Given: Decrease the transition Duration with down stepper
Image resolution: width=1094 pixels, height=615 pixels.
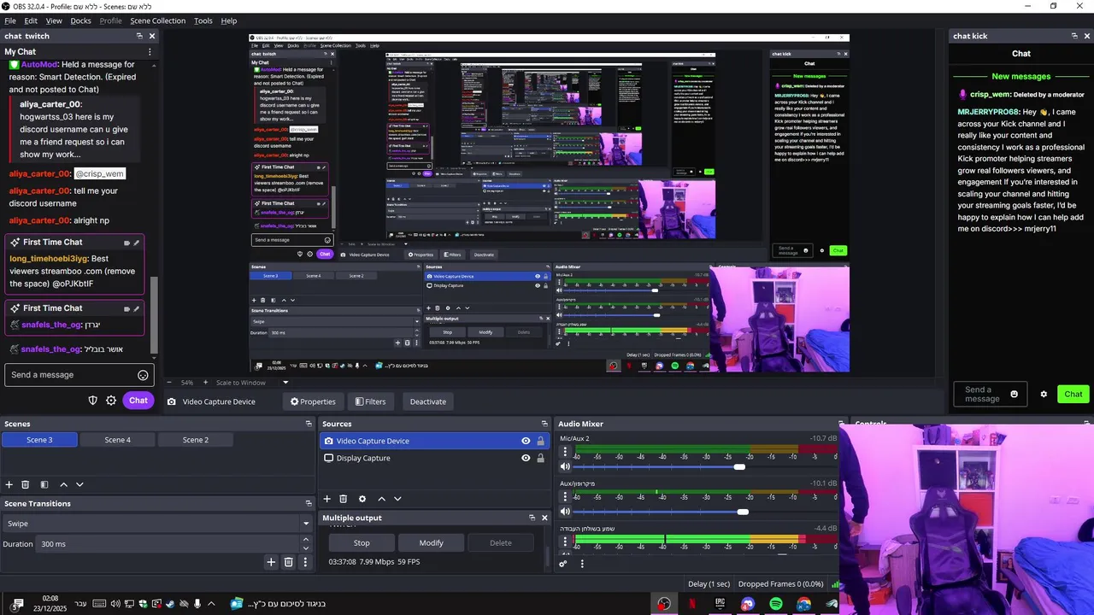Looking at the screenshot, I should (306, 548).
